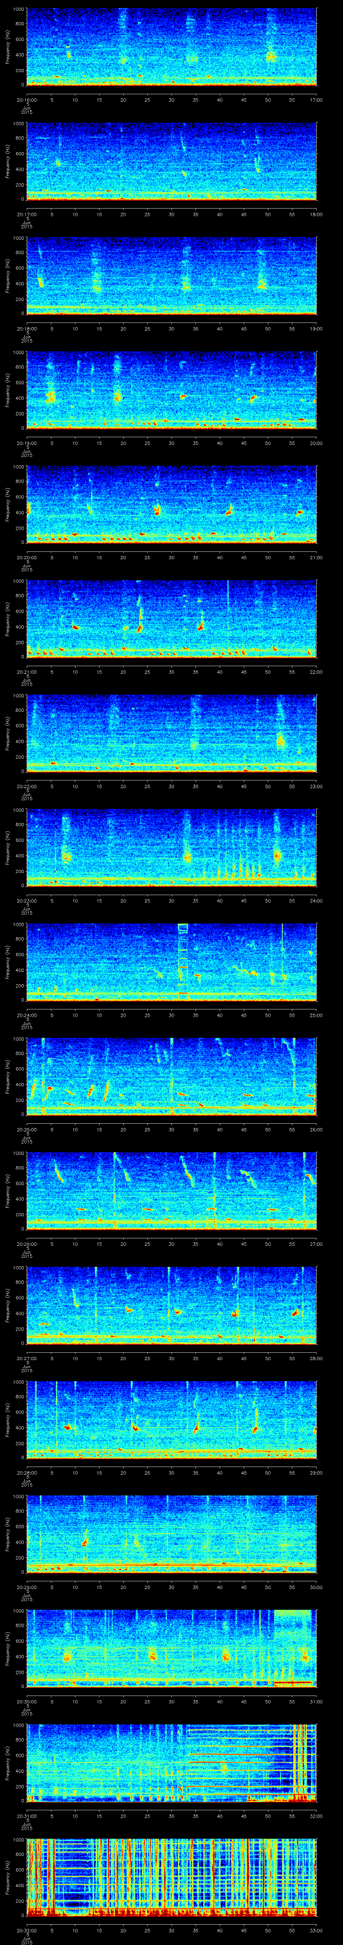Click the 22:00 end time label
The width and height of the screenshot is (343, 1945).
[x=317, y=672]
